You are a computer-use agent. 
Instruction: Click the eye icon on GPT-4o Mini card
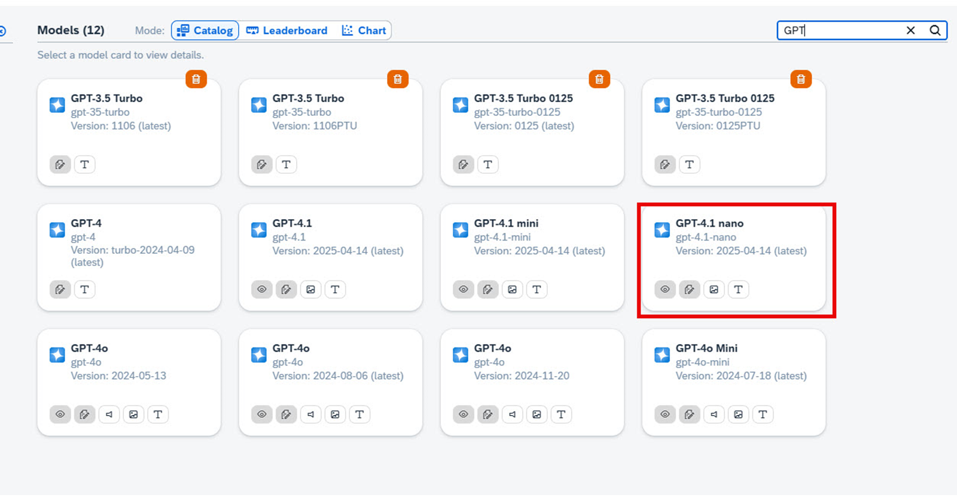coord(665,414)
